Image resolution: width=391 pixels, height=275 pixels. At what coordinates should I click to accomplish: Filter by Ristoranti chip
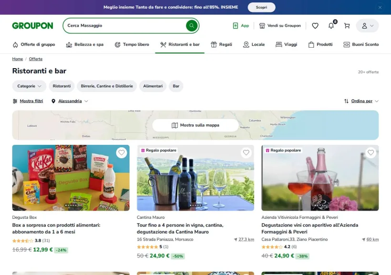point(62,86)
